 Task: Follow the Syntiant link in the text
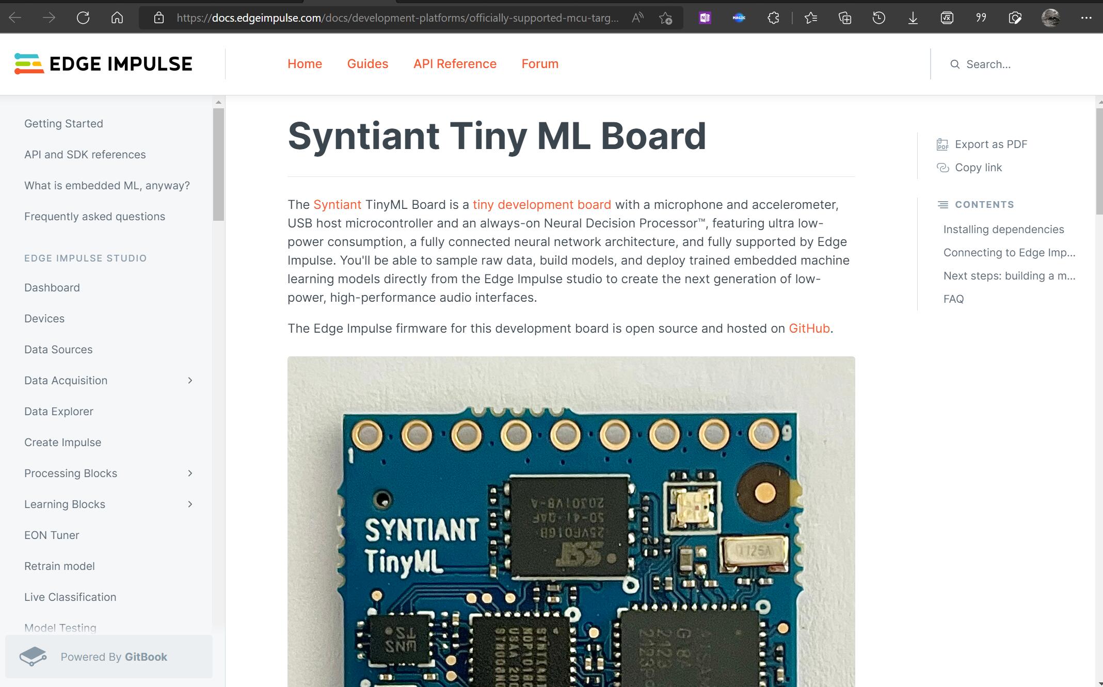pyautogui.click(x=337, y=205)
